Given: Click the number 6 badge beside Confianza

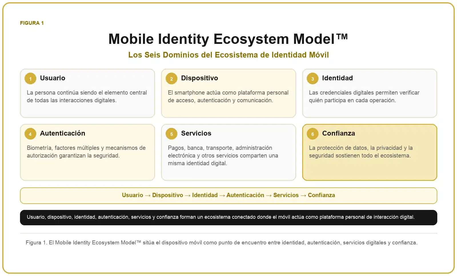Looking at the screenshot, I should point(312,134).
